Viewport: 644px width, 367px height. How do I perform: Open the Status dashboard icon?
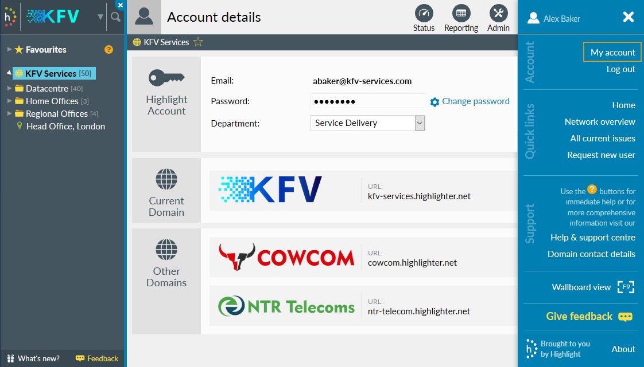(424, 14)
